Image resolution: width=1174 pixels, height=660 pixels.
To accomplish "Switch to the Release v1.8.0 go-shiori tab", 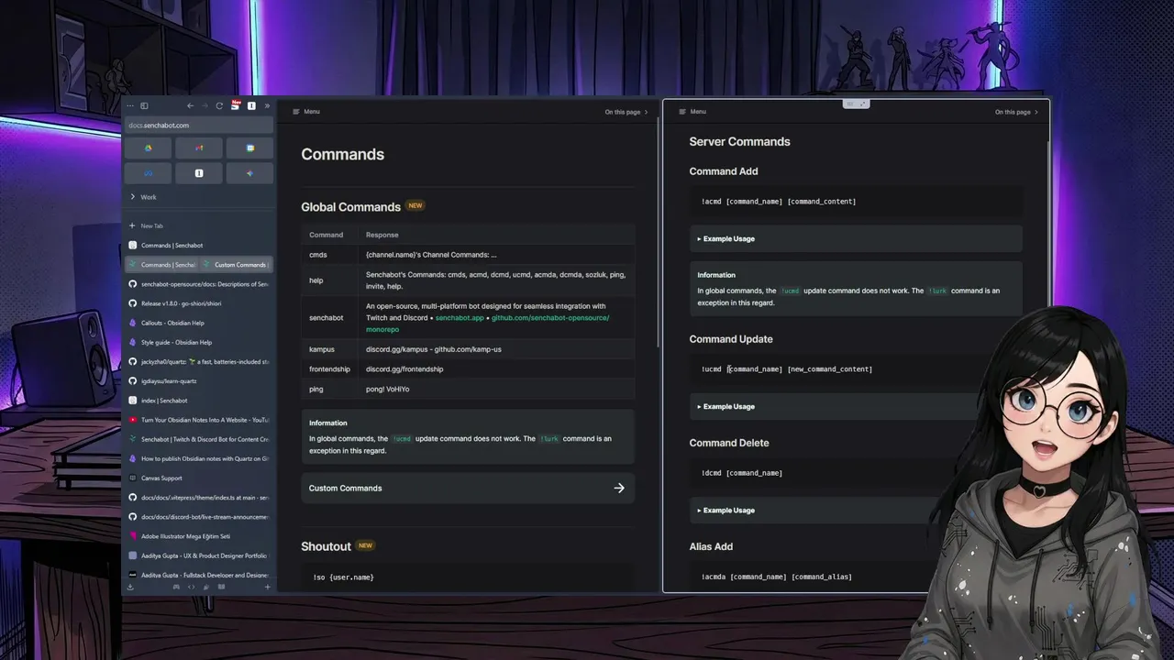I will click(199, 303).
